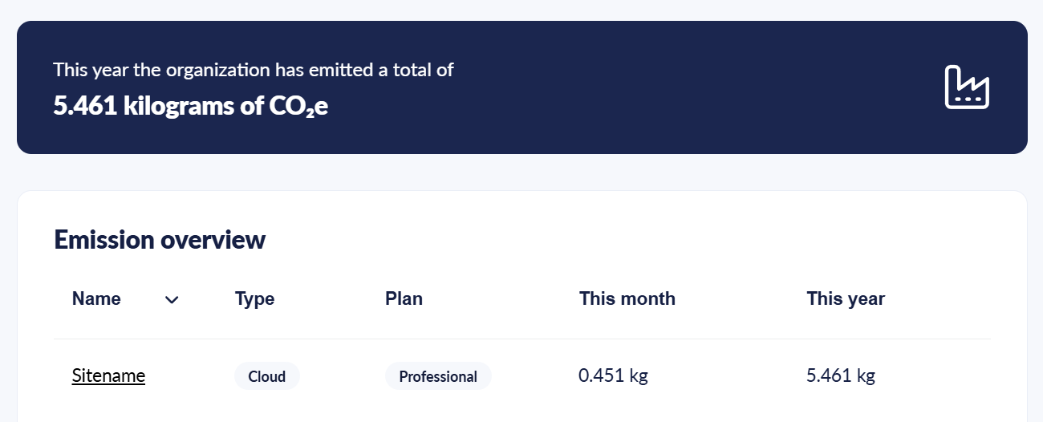Screen dimensions: 1043x422
Task: Toggle the sort chevron beside Name
Action: pos(172,300)
